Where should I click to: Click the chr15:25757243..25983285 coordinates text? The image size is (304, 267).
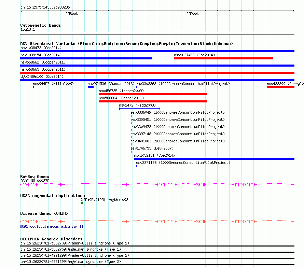tap(45, 7)
